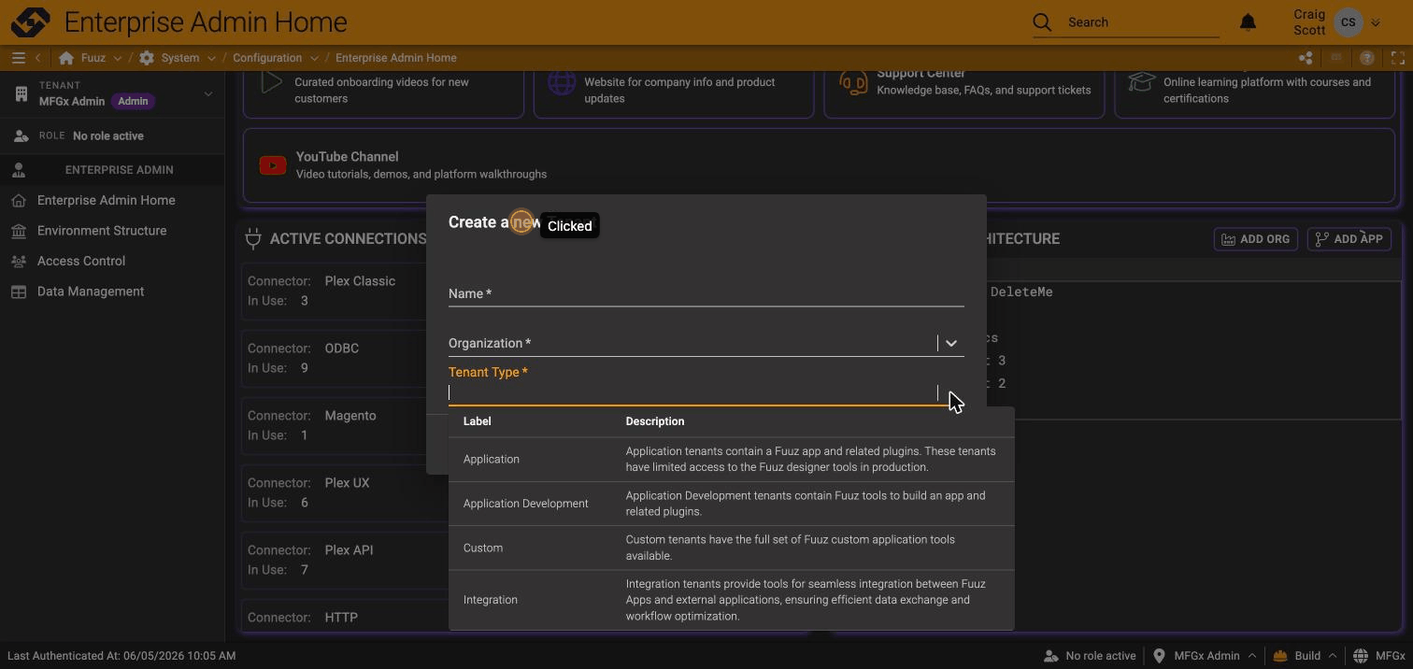Screen dimensions: 1413x669
Task: Open the Craig Scott user menu chevron
Action: [1376, 22]
